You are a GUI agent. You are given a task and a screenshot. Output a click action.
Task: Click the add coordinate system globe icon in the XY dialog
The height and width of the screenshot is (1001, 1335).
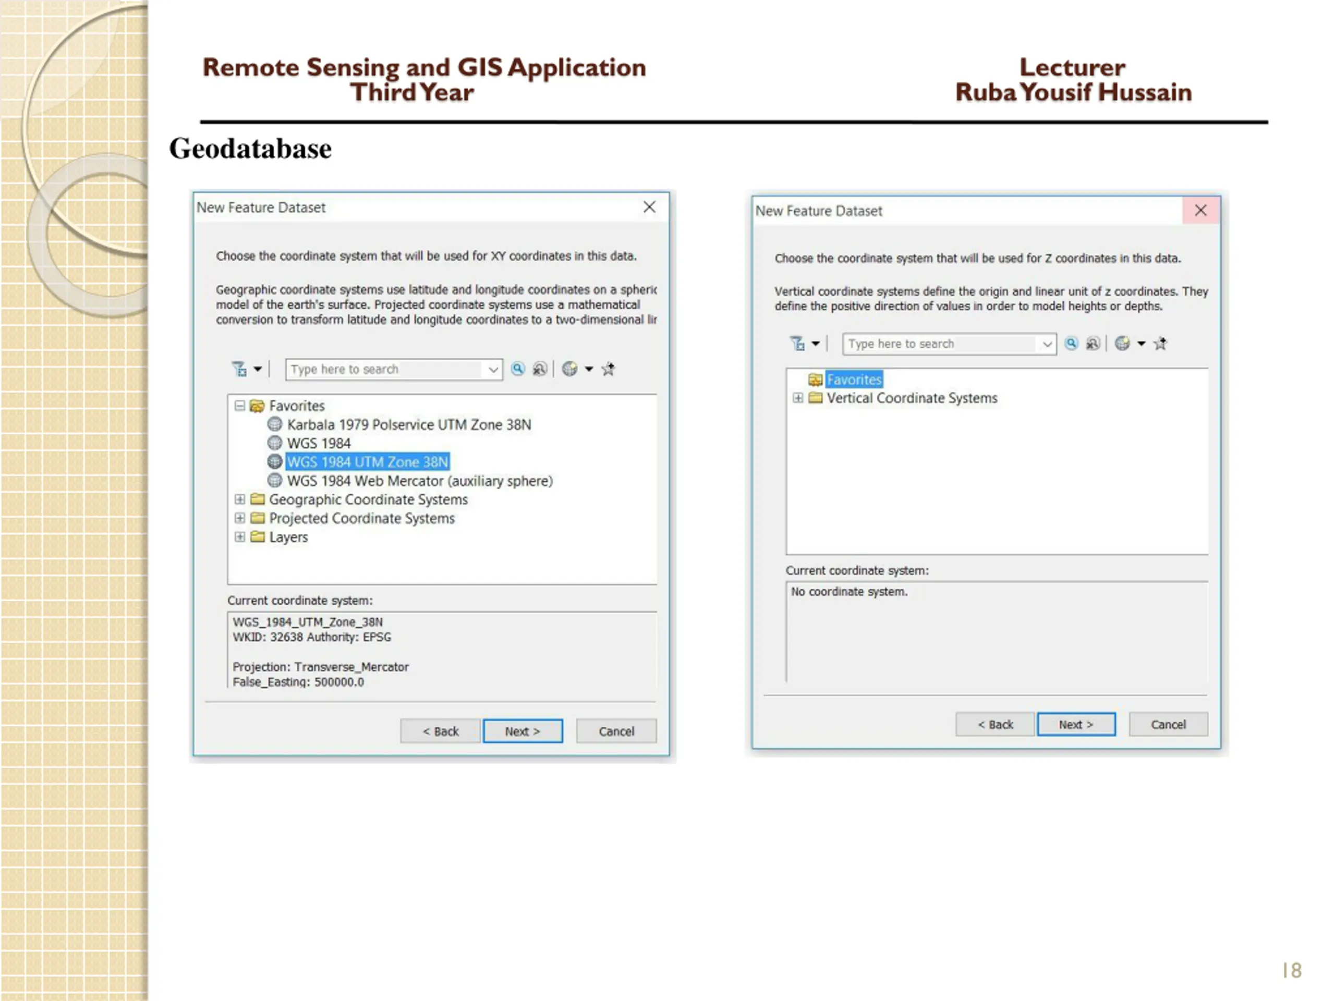[570, 369]
